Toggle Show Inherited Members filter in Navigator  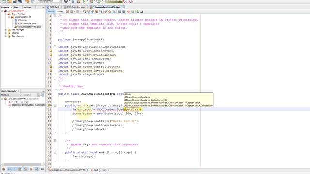click(x=4, y=169)
